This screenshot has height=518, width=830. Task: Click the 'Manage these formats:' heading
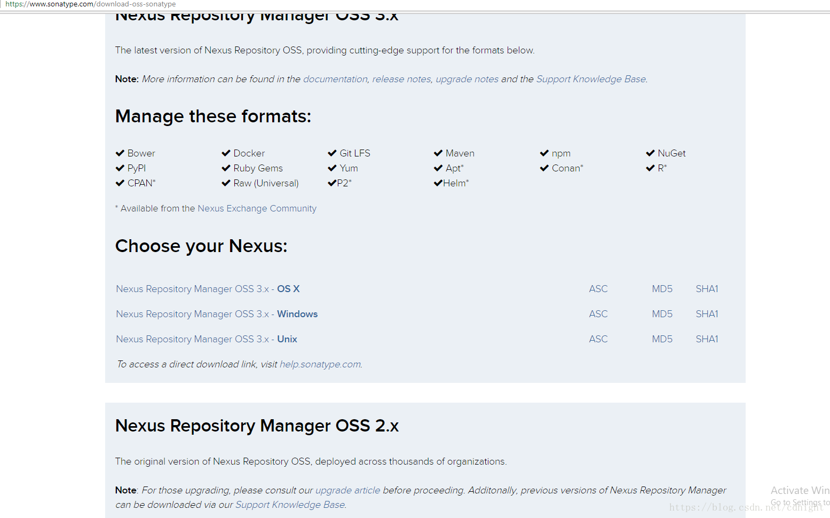click(x=213, y=116)
